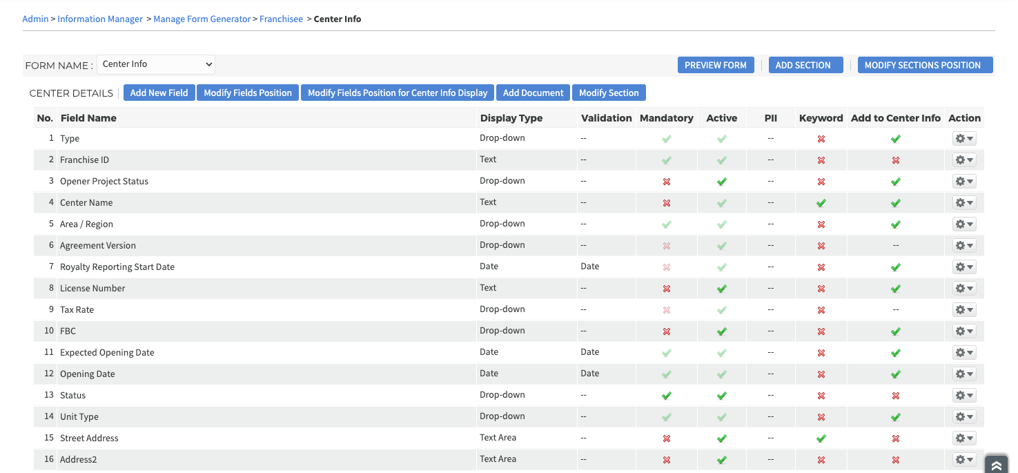
Task: Click gear icon for Franchise ID row
Action: click(963, 160)
